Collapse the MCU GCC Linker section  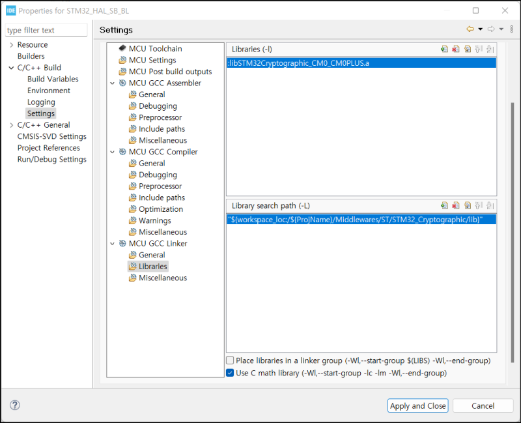click(113, 243)
